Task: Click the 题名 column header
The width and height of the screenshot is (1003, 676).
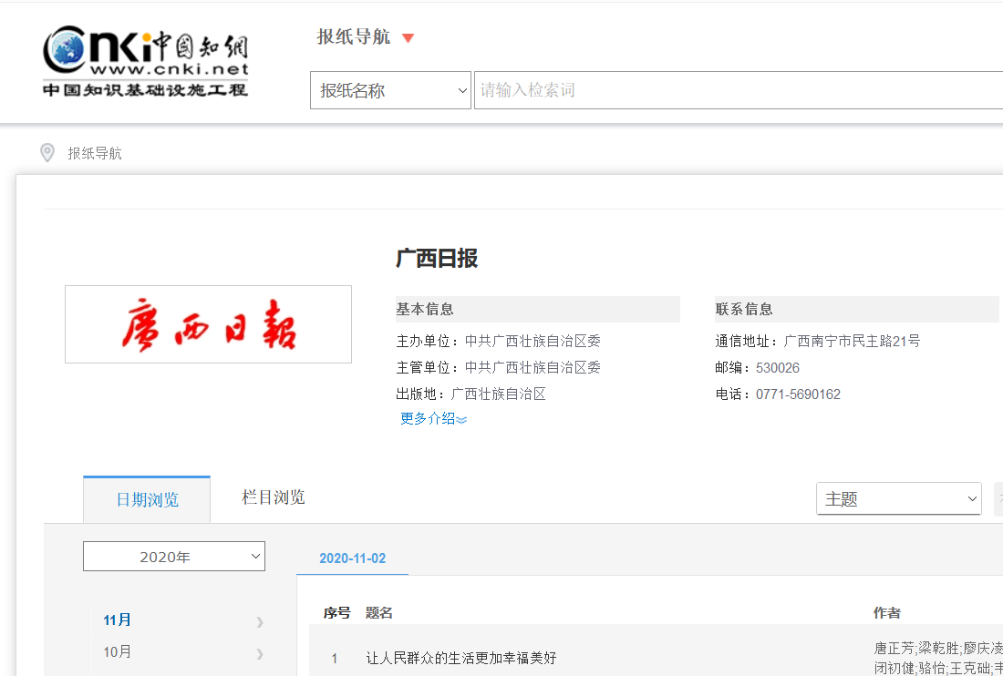Action: [x=379, y=613]
